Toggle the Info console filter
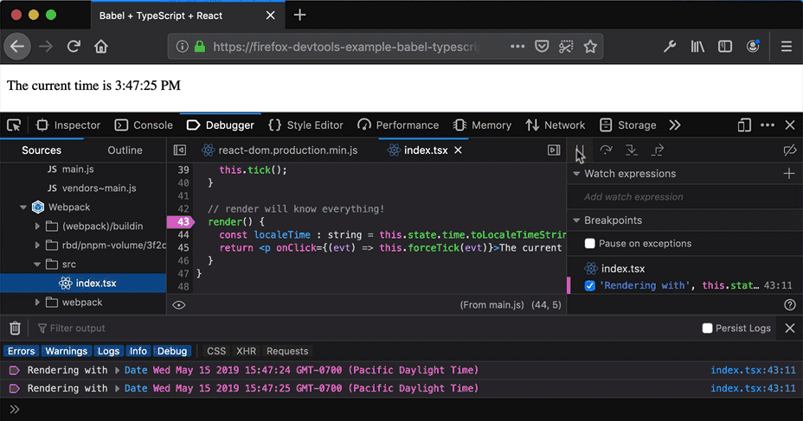 pos(138,351)
